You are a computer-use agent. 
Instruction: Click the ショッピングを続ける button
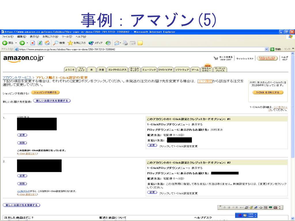45,92
